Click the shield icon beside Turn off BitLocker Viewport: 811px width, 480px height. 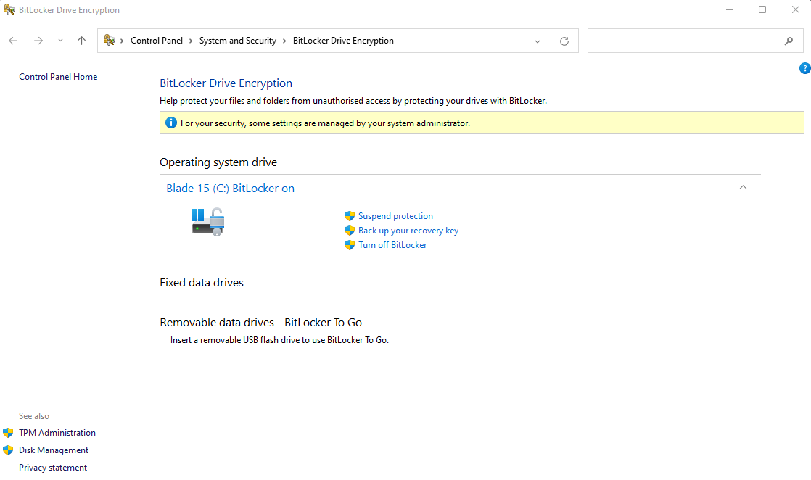pyautogui.click(x=350, y=244)
